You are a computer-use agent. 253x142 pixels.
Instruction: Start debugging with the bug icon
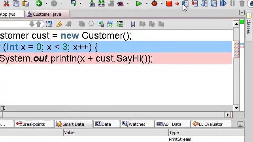point(155,4)
